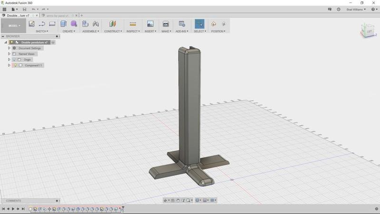Screen dimensions: 380x214
Task: Collapse the Double pendulum v7 root node
Action: [6, 42]
